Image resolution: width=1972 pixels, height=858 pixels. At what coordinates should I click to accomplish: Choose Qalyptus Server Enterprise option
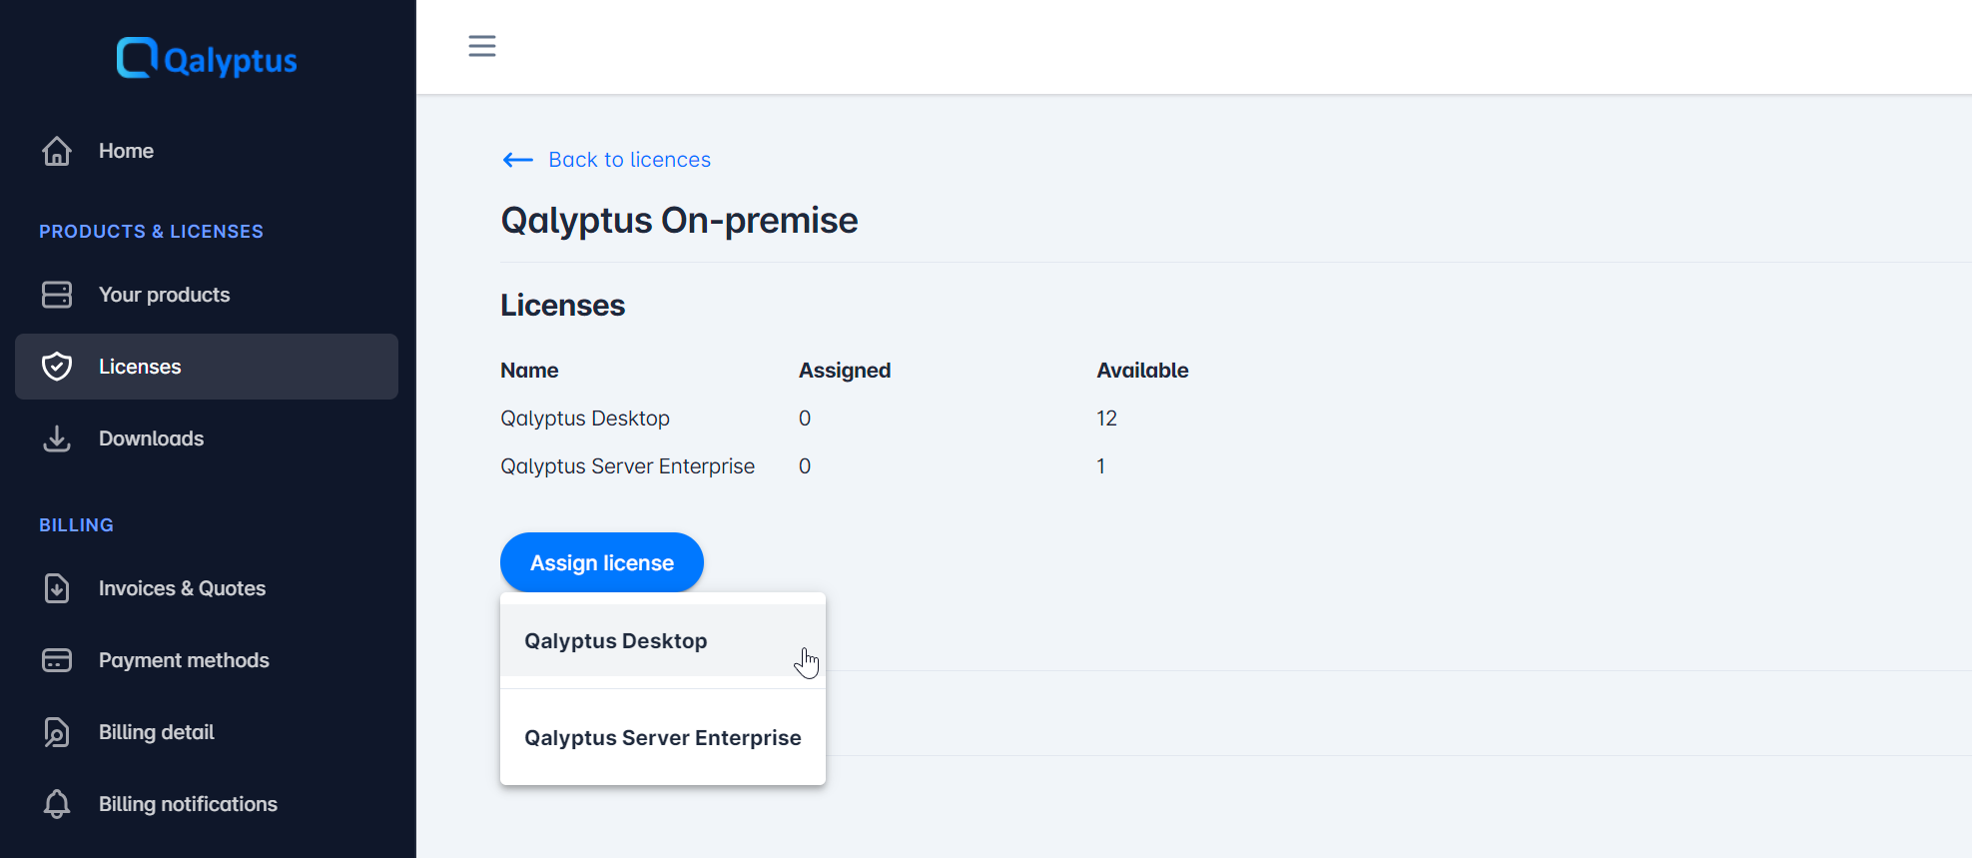[x=663, y=738]
